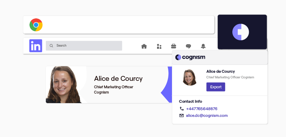Open Messaging speech bubble icon

click(188, 46)
